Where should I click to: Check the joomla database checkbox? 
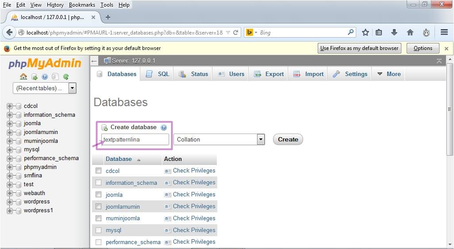[98, 195]
